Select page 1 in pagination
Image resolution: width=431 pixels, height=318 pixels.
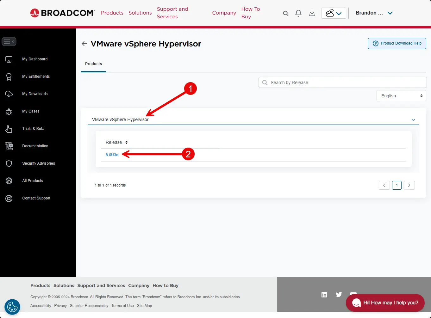point(397,185)
